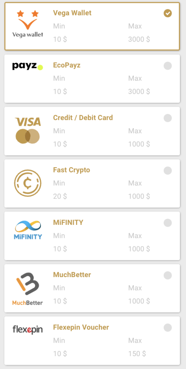
Task: Select the MiFINITY radio button
Action: coord(168,223)
